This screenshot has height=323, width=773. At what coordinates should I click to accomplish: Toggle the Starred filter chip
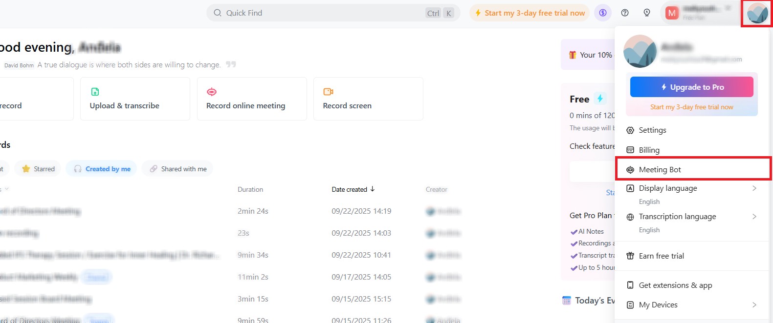click(38, 169)
